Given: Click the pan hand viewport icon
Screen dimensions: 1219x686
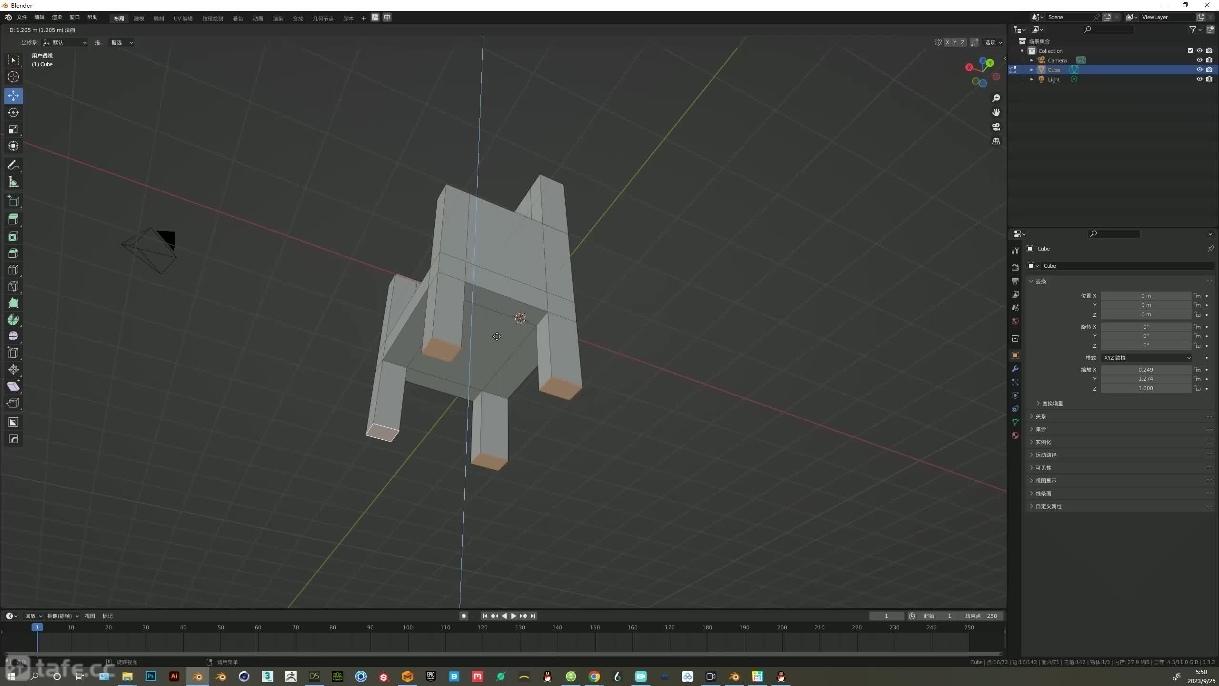Looking at the screenshot, I should 996,112.
